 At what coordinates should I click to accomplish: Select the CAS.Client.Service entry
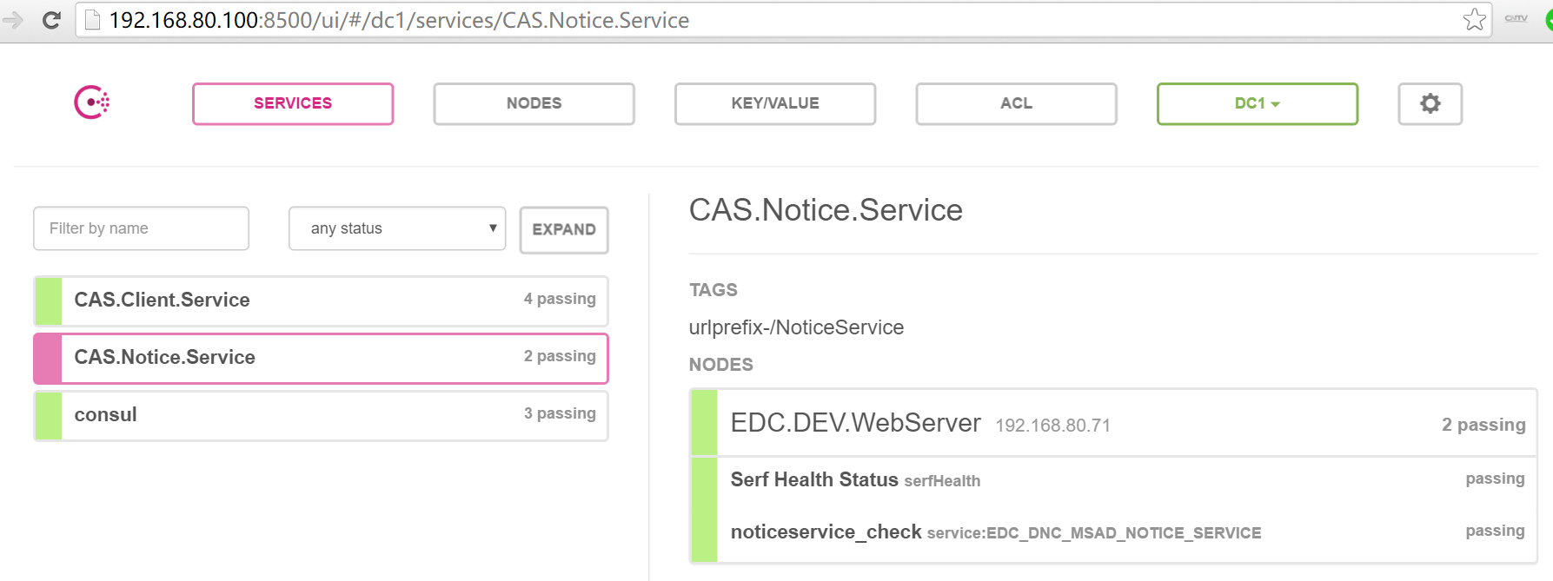tap(321, 300)
